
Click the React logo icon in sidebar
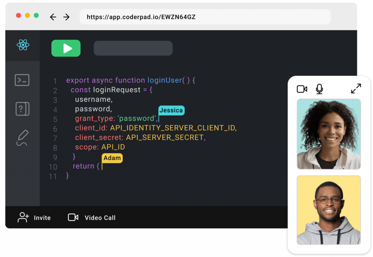tap(23, 45)
